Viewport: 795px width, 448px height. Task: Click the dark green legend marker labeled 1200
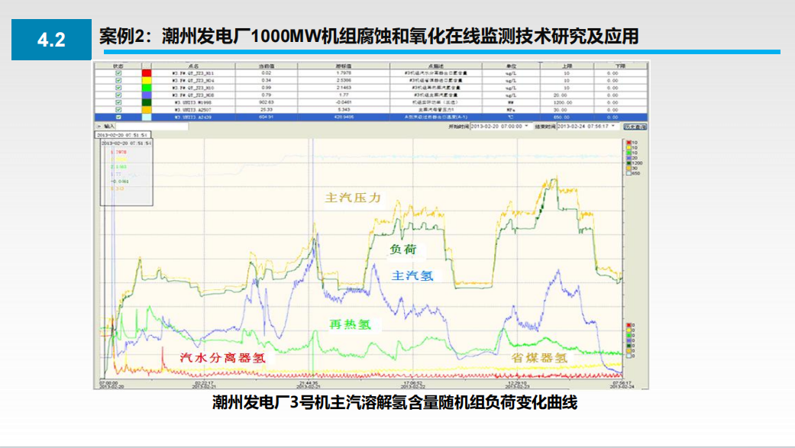628,163
